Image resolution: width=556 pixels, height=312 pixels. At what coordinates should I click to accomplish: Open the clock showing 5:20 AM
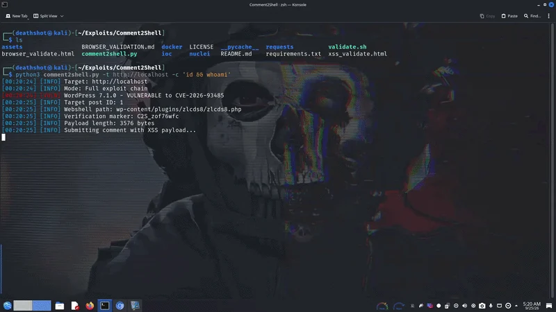(532, 306)
